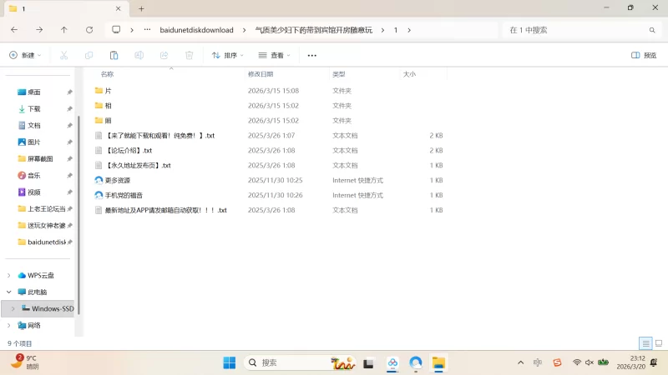The image size is (668, 375).
Task: Open the 排序 sort dropdown
Action: tap(227, 55)
